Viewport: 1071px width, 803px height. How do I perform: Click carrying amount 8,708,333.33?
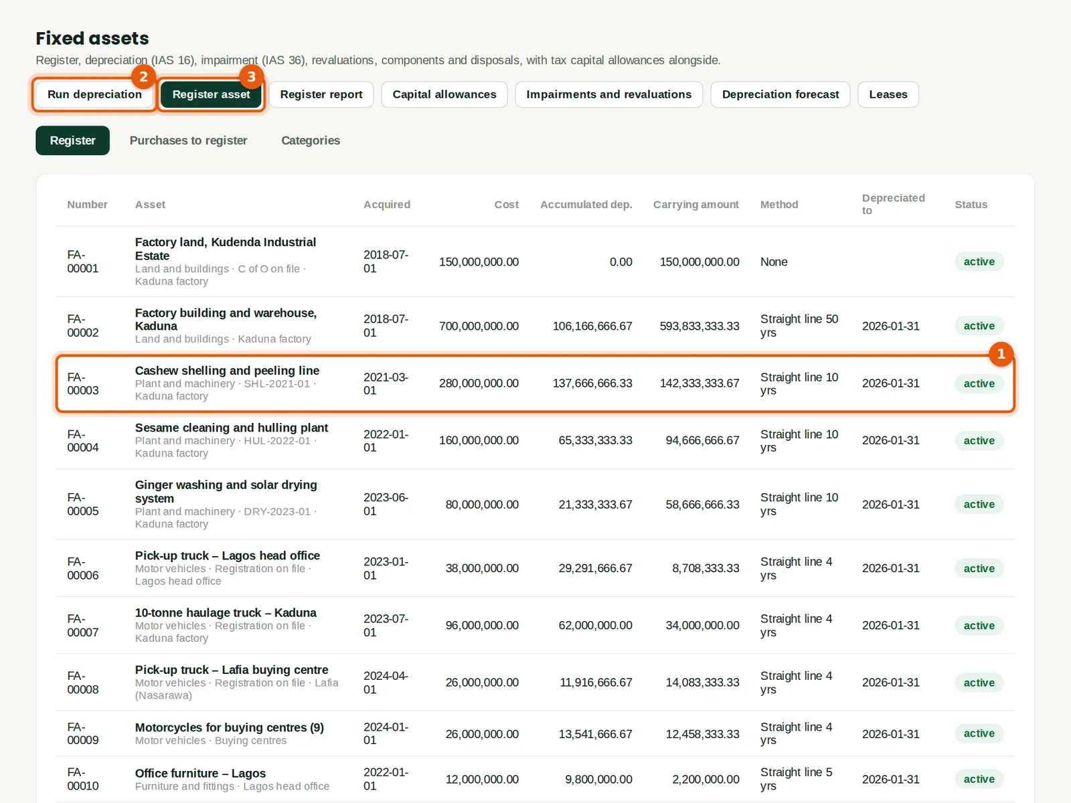pos(706,568)
